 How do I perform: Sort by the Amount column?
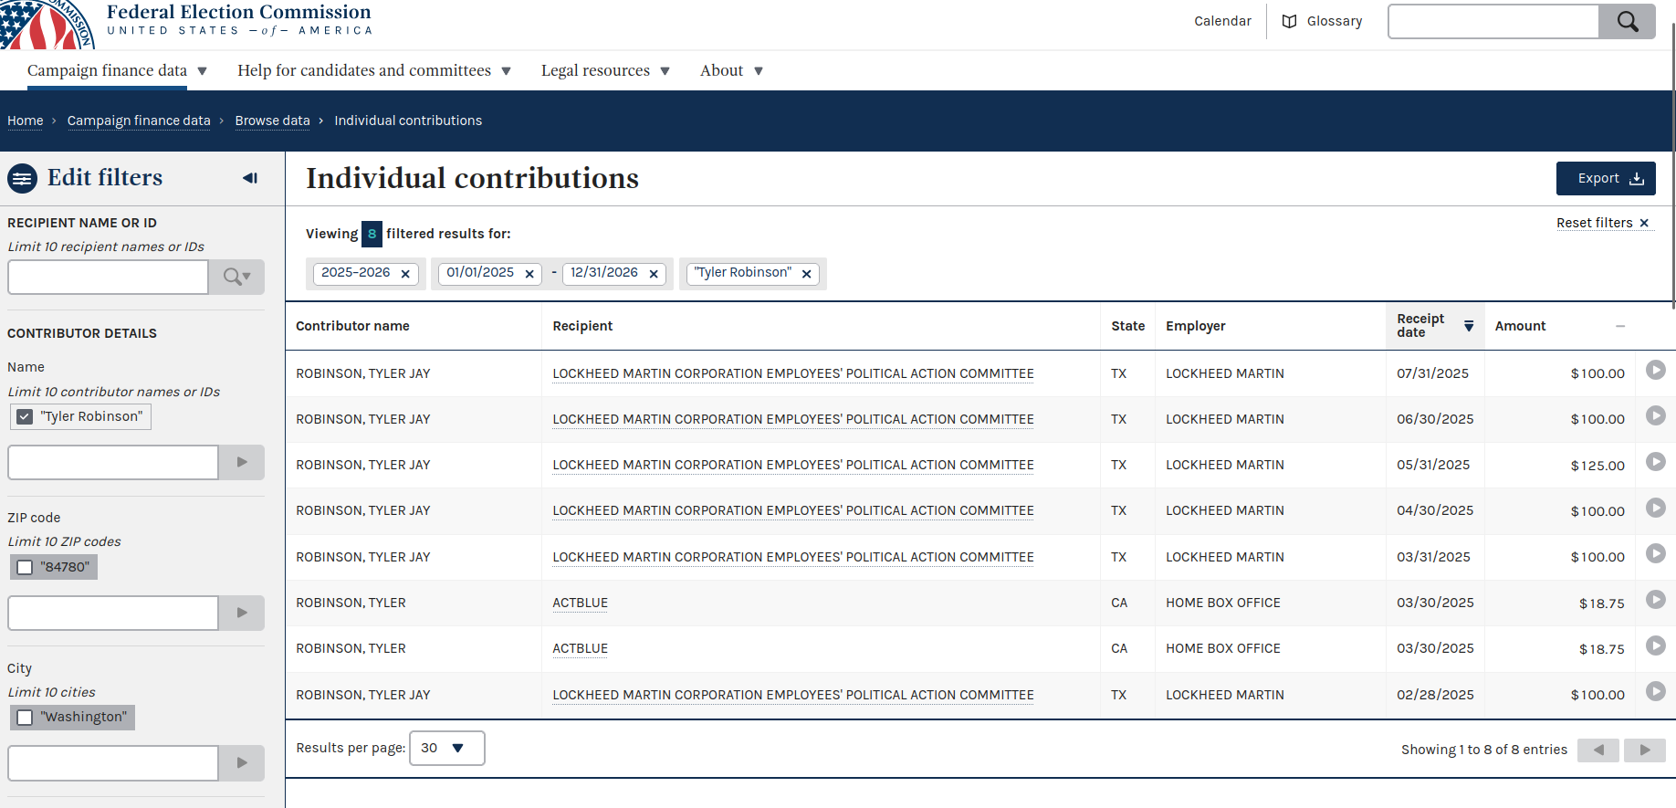click(x=1560, y=326)
